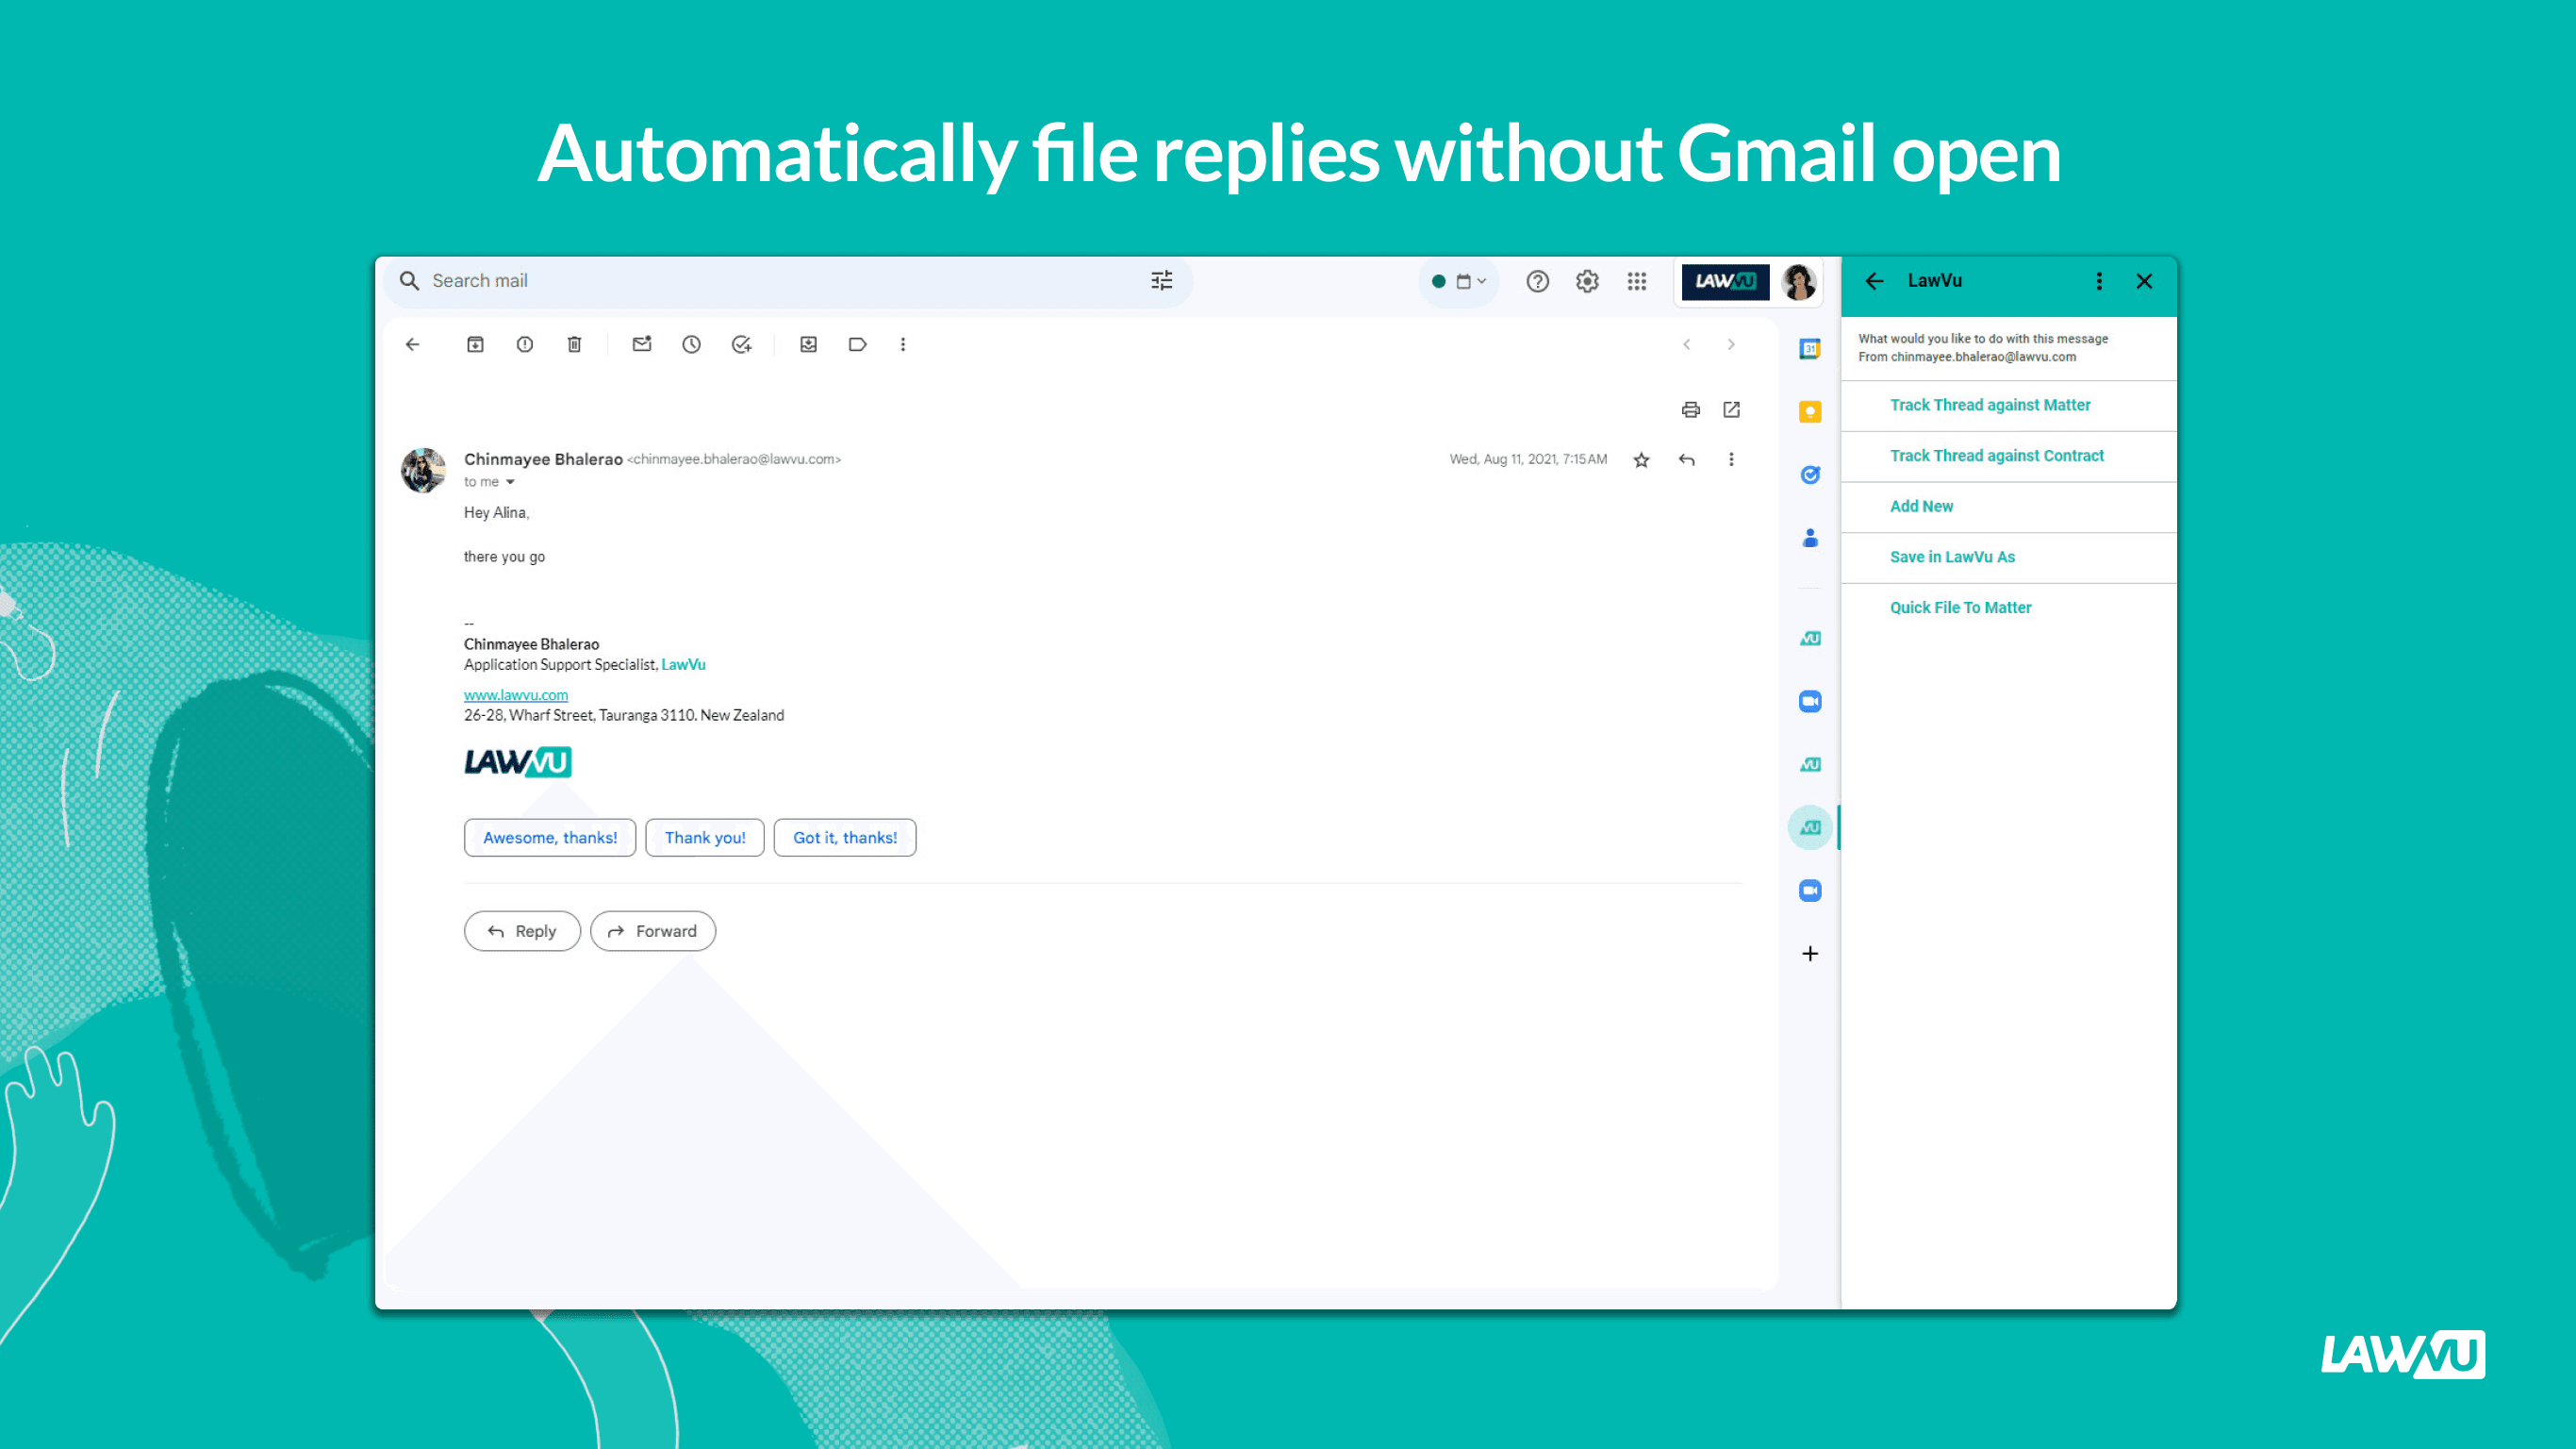Go back in the LawVu panel
Image resolution: width=2576 pixels, height=1449 pixels.
[1875, 281]
